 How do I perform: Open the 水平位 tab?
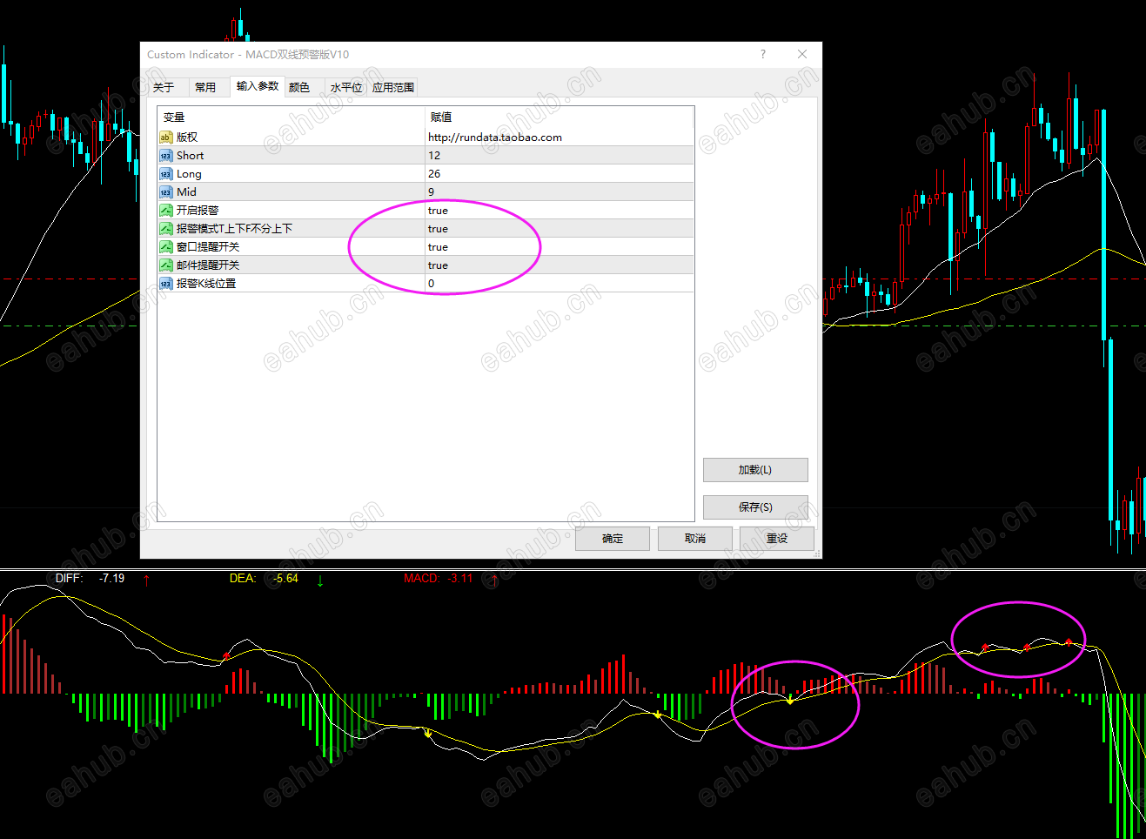click(346, 87)
